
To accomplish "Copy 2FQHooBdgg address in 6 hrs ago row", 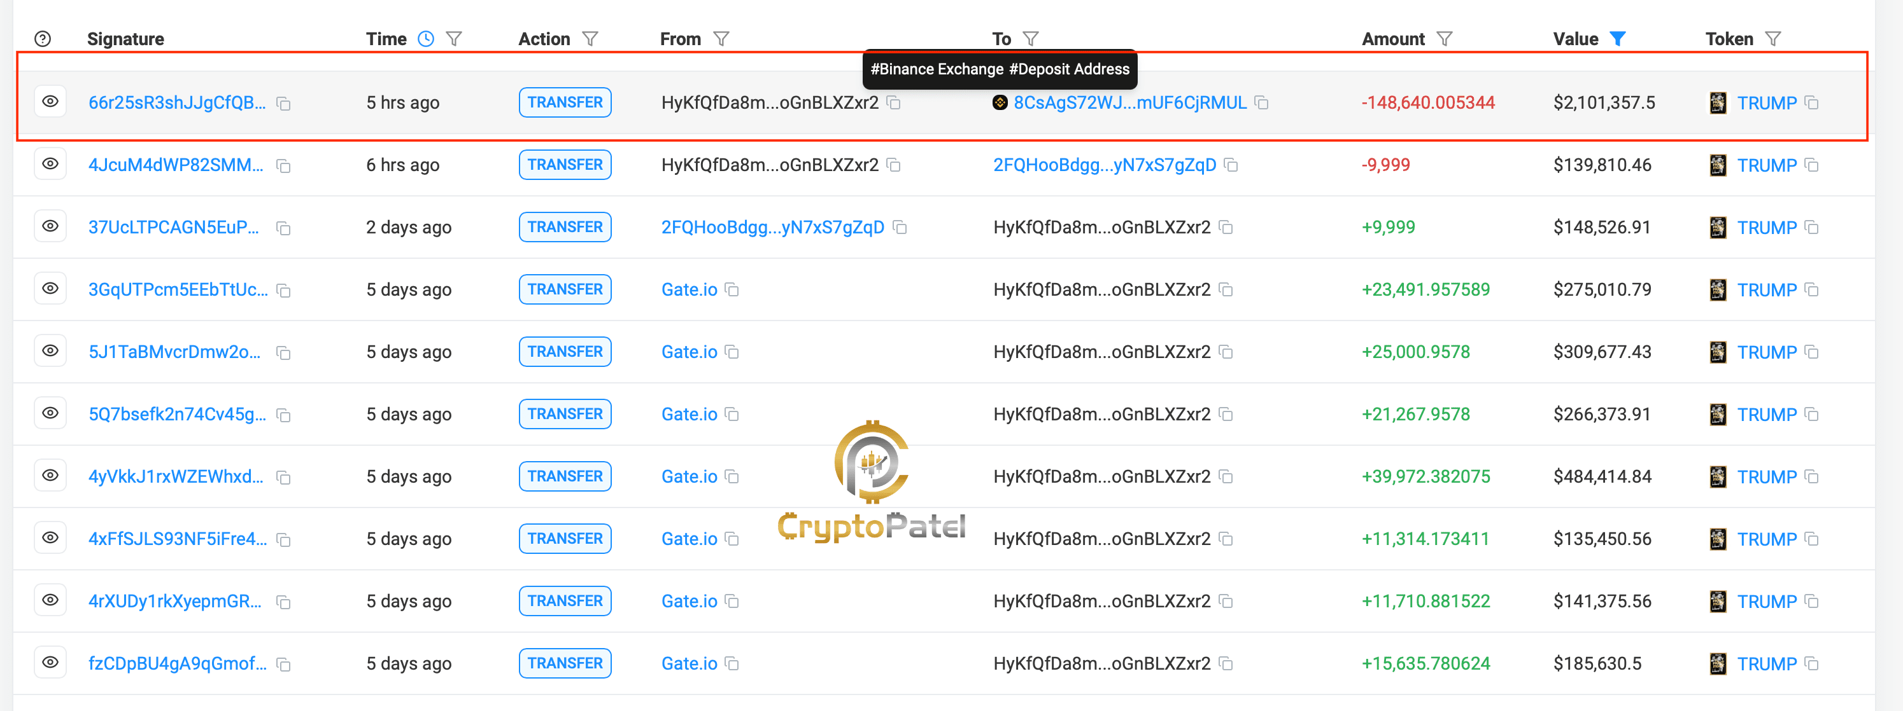I will click(x=1231, y=165).
